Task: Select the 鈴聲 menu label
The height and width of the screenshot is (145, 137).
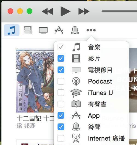Action: click(x=94, y=127)
